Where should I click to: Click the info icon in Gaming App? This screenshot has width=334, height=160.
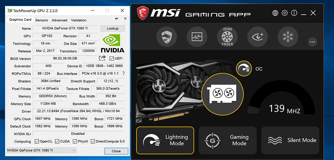[x=294, y=13]
